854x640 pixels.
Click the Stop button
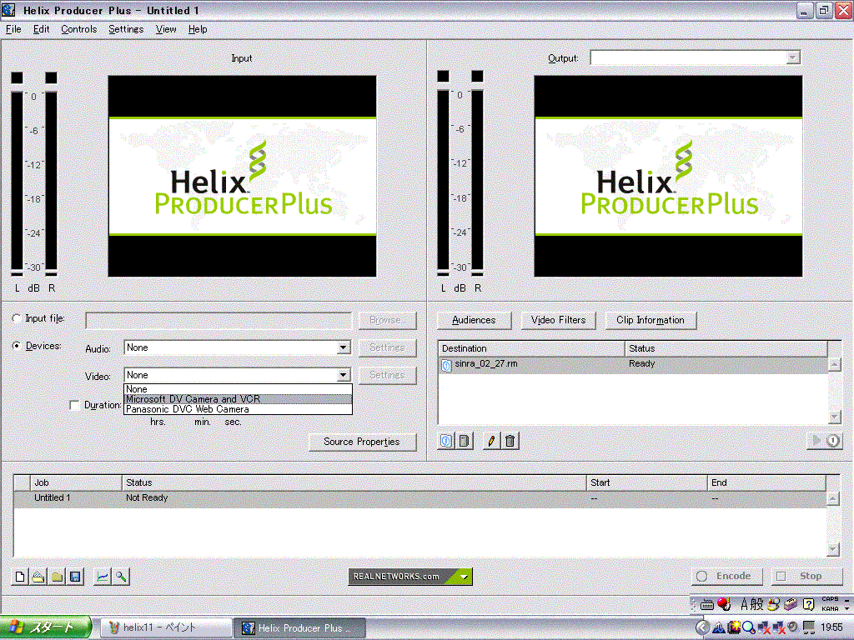point(806,576)
